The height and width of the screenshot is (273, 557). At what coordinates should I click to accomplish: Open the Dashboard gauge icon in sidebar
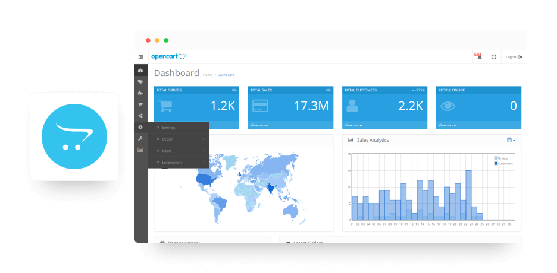click(x=140, y=71)
